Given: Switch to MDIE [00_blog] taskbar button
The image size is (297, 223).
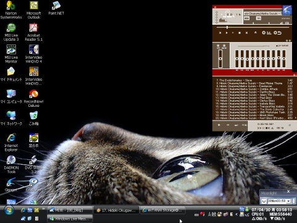Looking at the screenshot, I should click(70, 210).
